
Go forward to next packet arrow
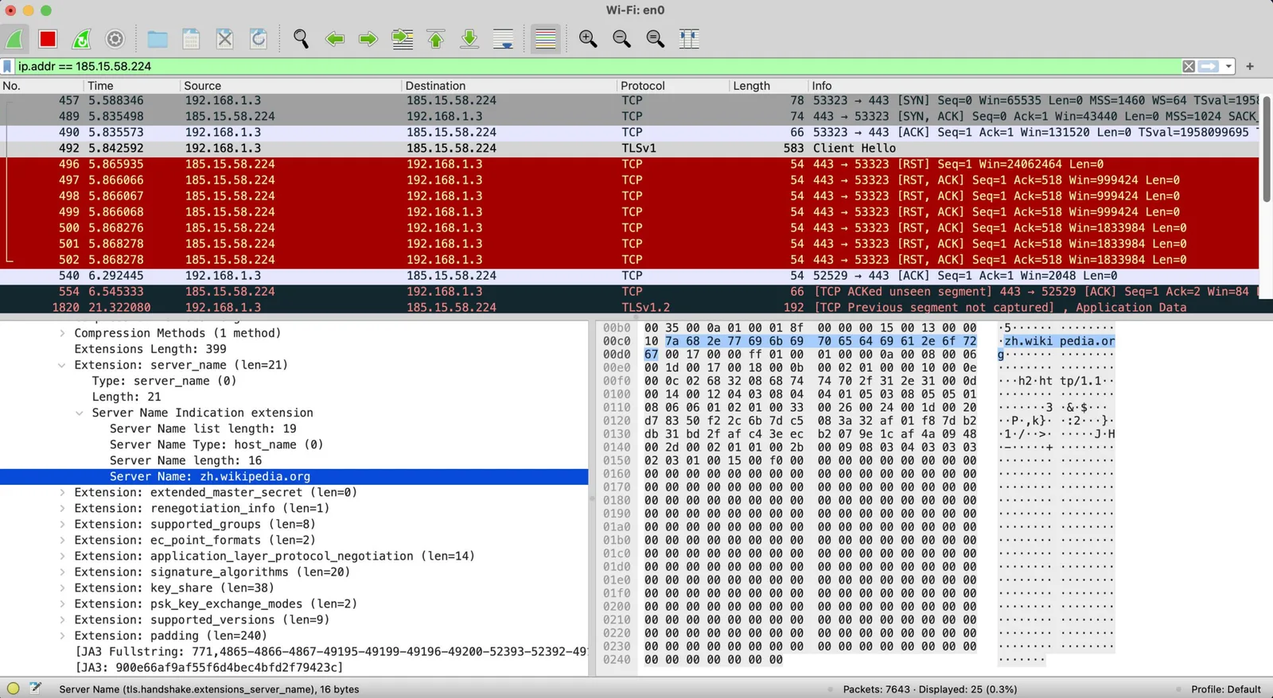(368, 38)
